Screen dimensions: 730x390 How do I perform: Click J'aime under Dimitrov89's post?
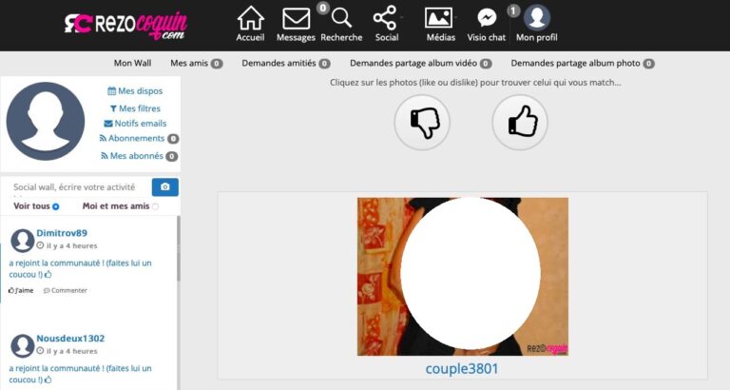tap(21, 290)
